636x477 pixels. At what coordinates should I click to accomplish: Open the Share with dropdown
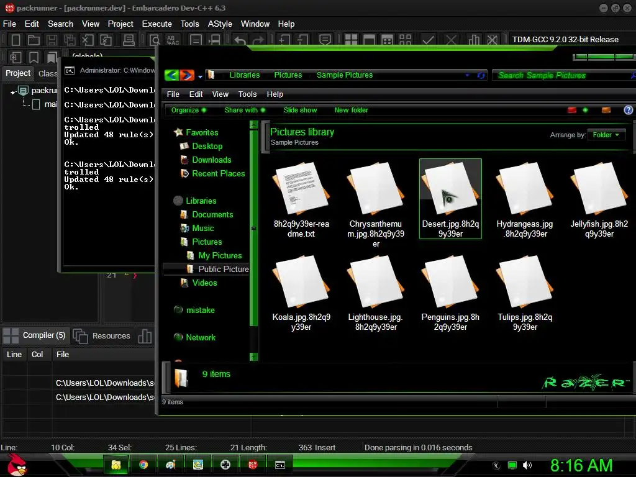[x=245, y=110]
